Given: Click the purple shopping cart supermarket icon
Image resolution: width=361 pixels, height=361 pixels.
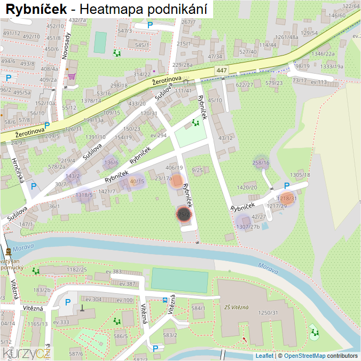Looking at the screenshot, I should pyautogui.click(x=72, y=76).
